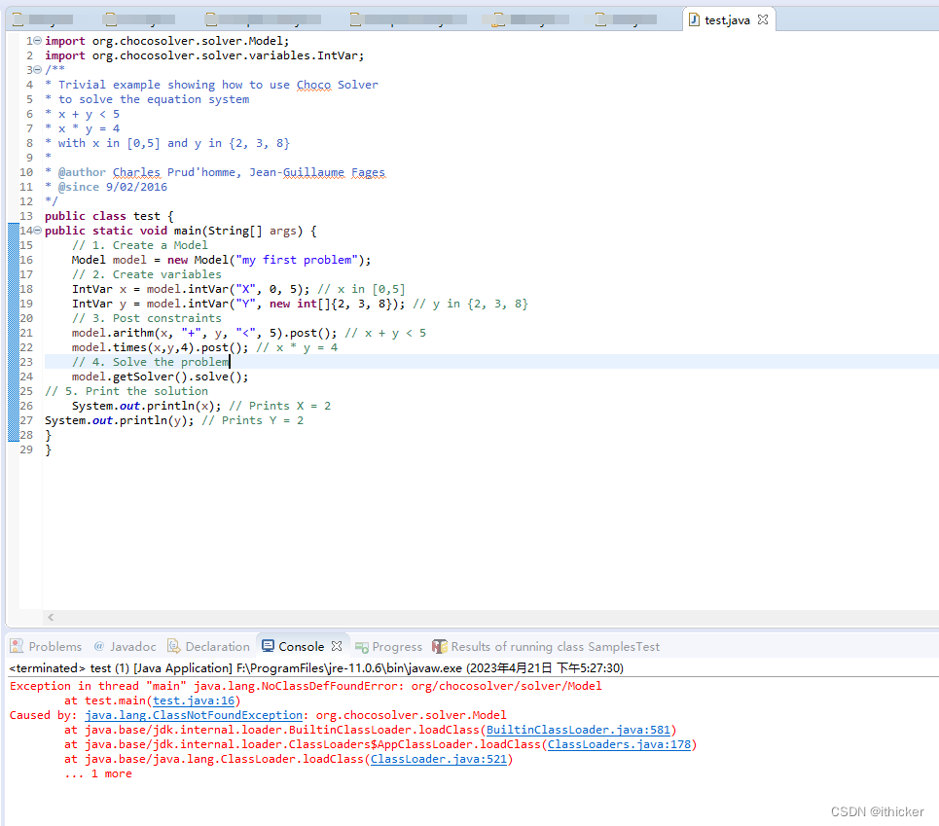Click the '// 2. Create variables' comment
The image size is (939, 826).
147,274
